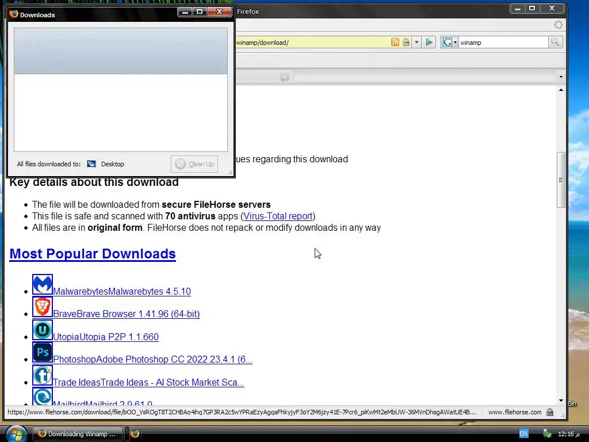
Task: Click the search box containing winamp
Action: point(503,43)
